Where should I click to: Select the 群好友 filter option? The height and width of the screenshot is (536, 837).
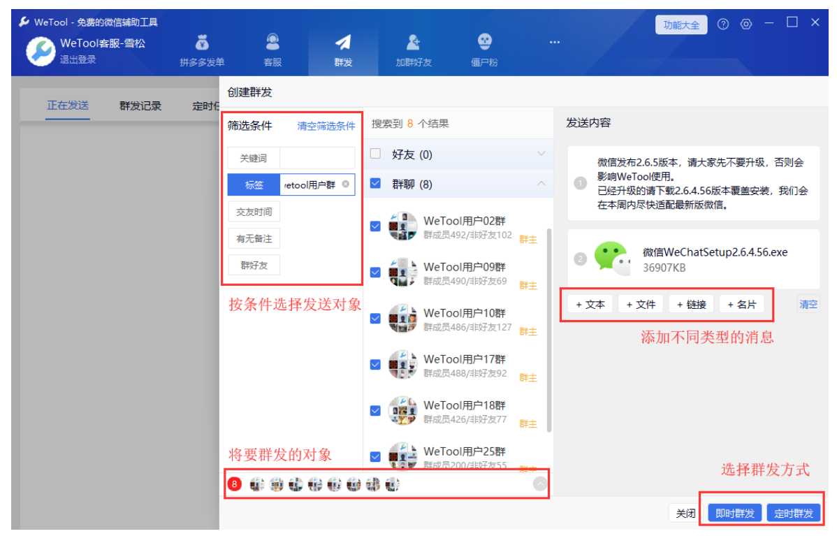coord(254,265)
